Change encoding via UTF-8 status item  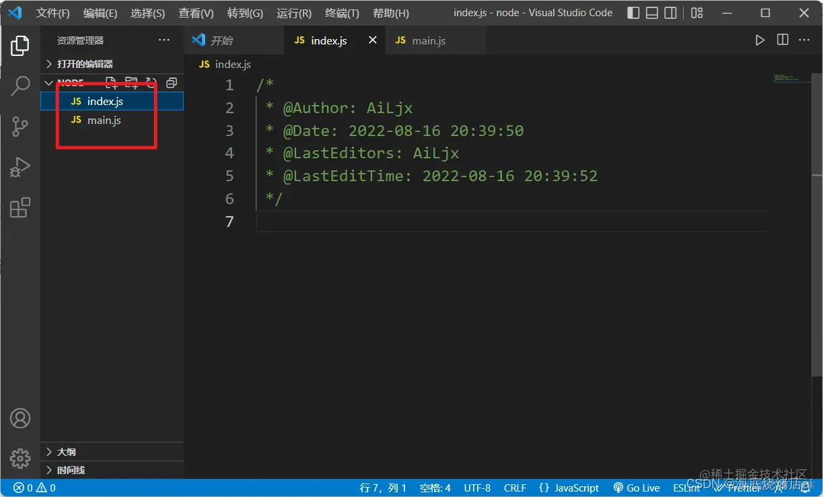tap(477, 488)
